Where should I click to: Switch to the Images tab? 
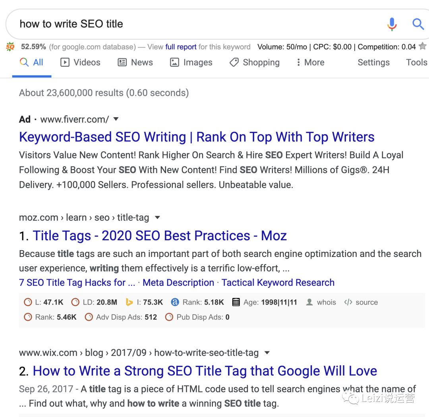(x=191, y=62)
